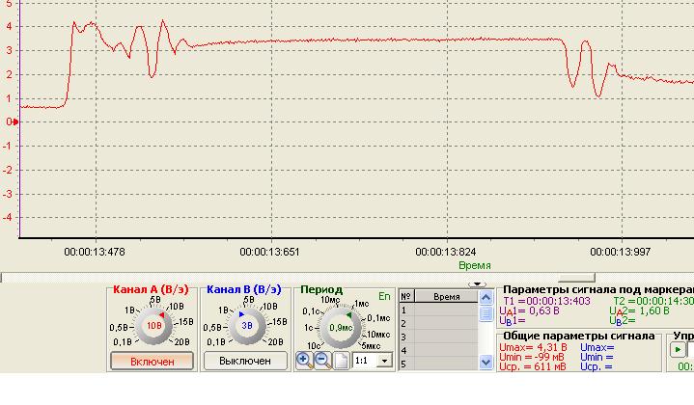Image resolution: width=694 pixels, height=405 pixels.
Task: Select row 5 in the marker table
Action: click(x=438, y=364)
